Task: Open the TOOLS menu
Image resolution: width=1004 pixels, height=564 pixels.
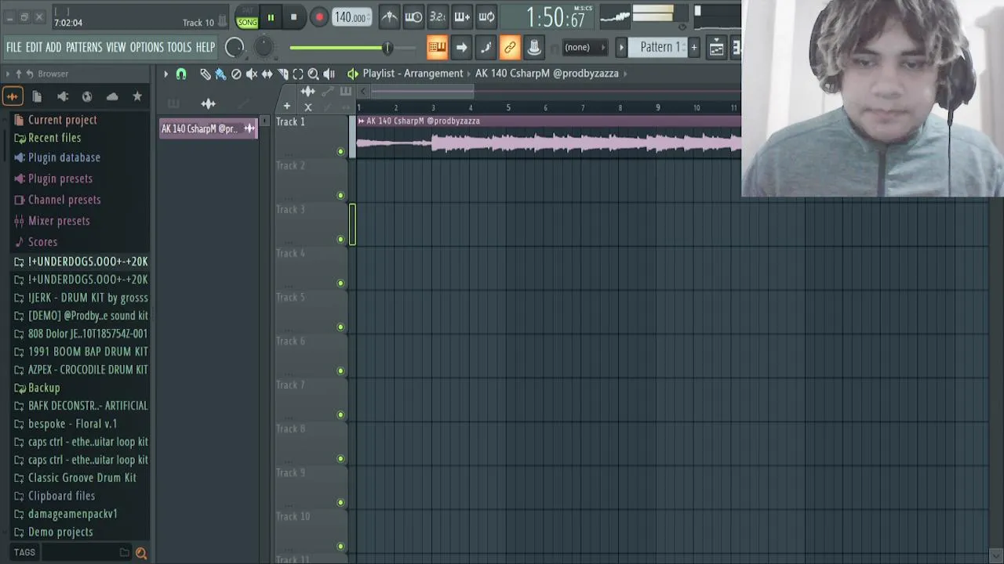Action: [179, 48]
